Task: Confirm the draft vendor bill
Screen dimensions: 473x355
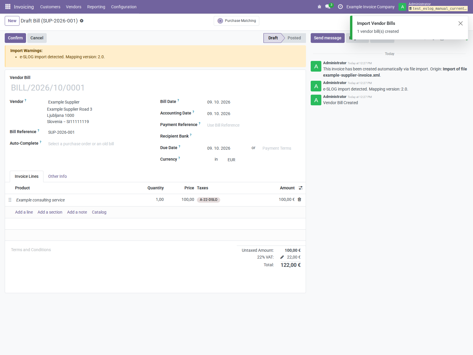Action: 15,38
